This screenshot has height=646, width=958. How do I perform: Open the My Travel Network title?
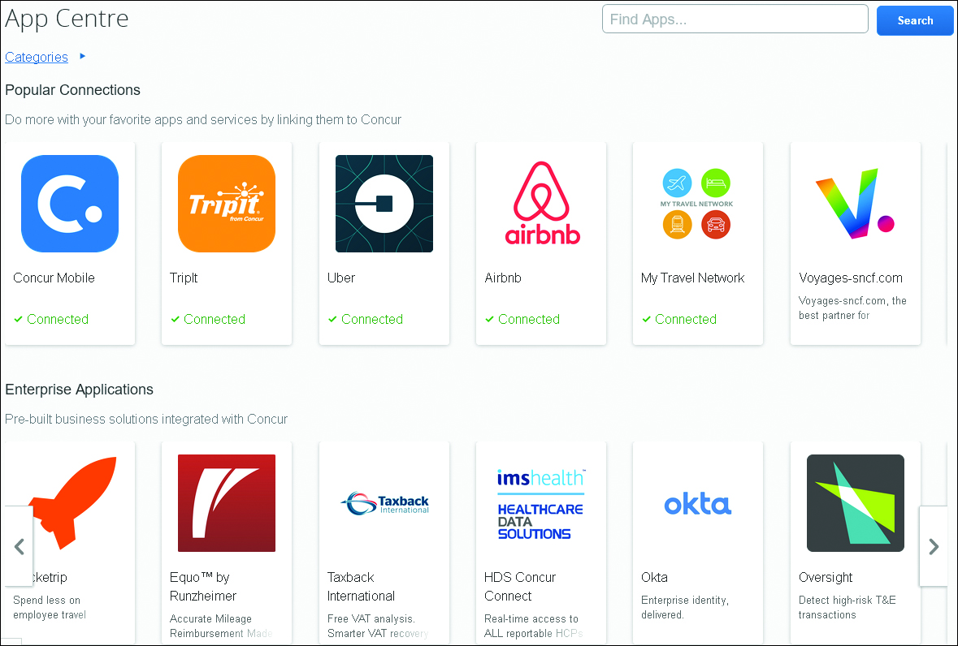click(x=693, y=278)
